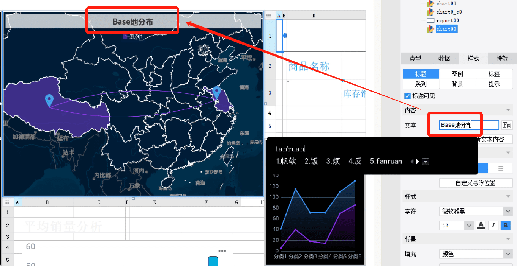Viewport: 517px width, 266px height.
Task: Switch to the 特效 tab
Action: 502,58
